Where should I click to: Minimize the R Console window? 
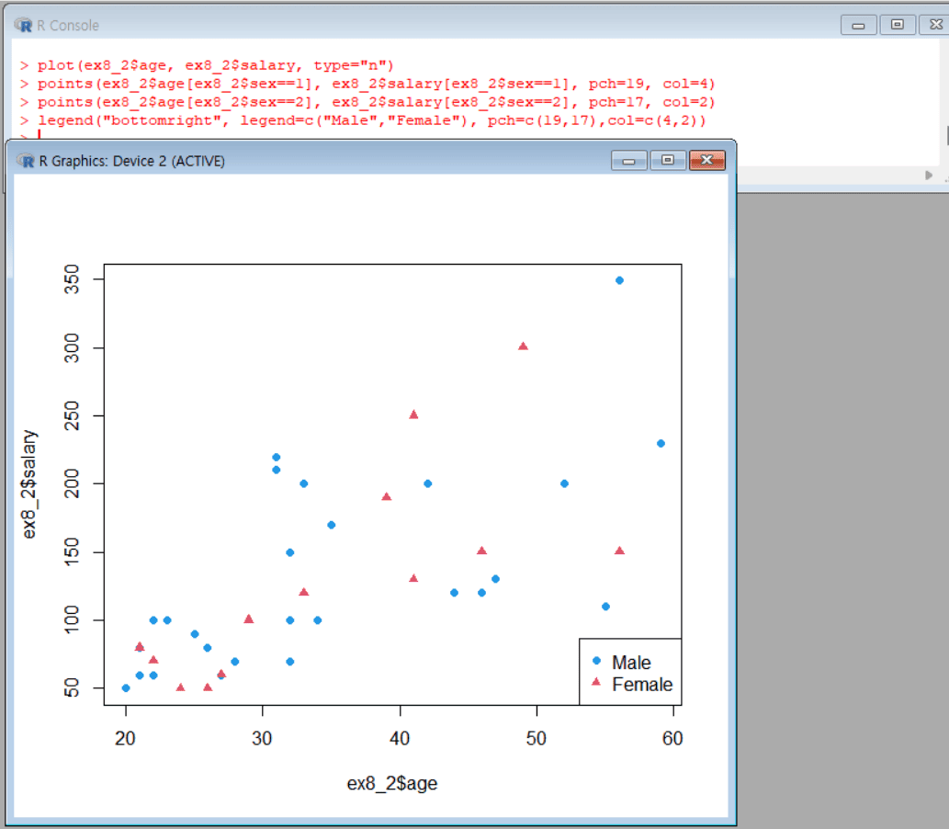tap(858, 25)
